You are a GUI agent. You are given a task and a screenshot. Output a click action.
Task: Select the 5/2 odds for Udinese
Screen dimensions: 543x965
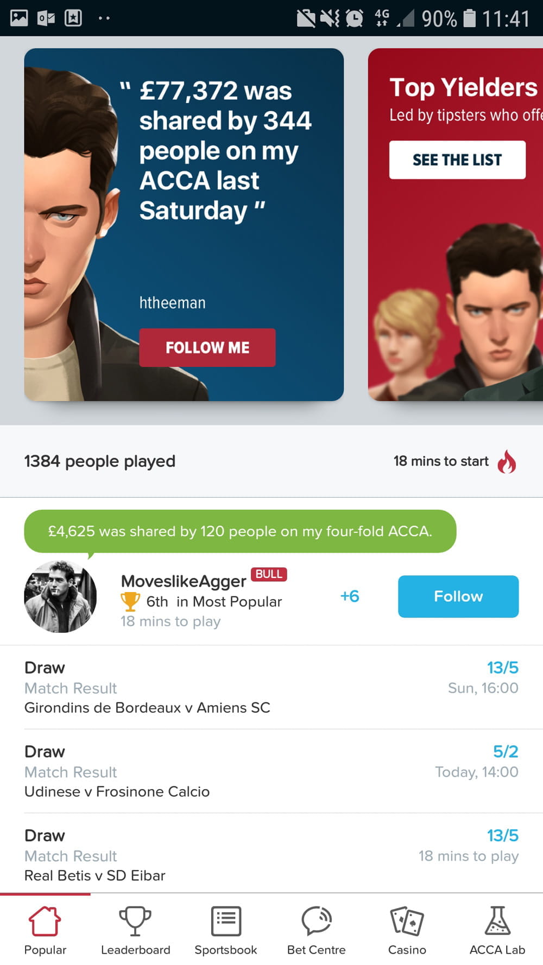point(506,751)
